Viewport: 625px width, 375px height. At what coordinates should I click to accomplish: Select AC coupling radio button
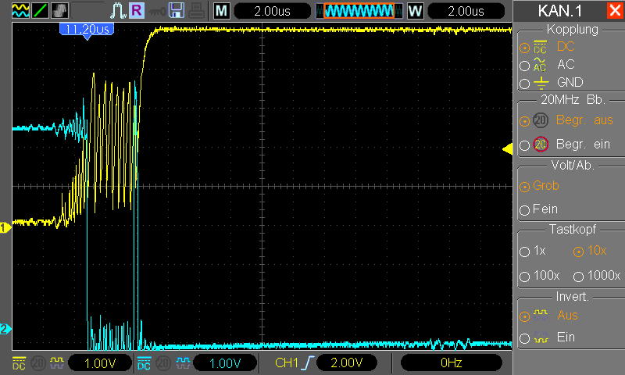tap(524, 66)
